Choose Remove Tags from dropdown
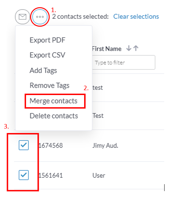 click(50, 85)
